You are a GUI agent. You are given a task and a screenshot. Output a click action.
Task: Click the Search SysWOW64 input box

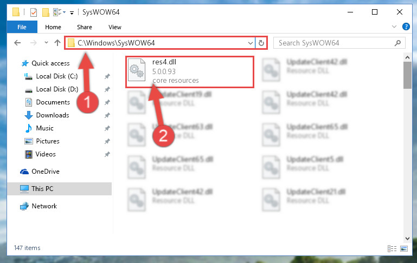(x=334, y=43)
